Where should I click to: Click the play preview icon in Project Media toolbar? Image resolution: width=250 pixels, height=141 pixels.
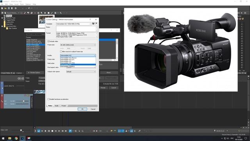(45, 13)
